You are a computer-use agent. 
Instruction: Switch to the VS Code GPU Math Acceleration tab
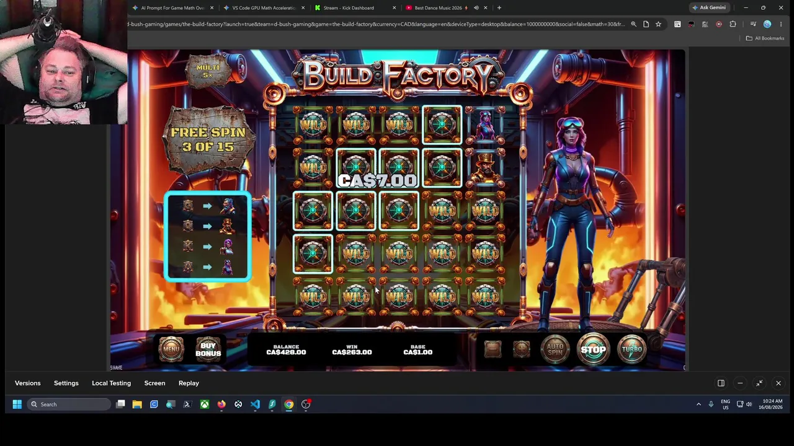264,8
